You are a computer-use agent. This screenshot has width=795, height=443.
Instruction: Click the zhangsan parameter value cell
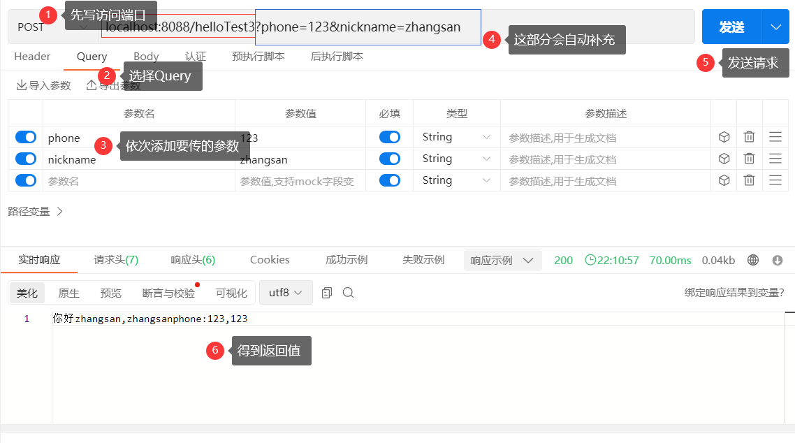[300, 159]
